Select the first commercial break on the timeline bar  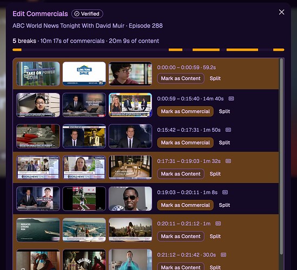17,50
